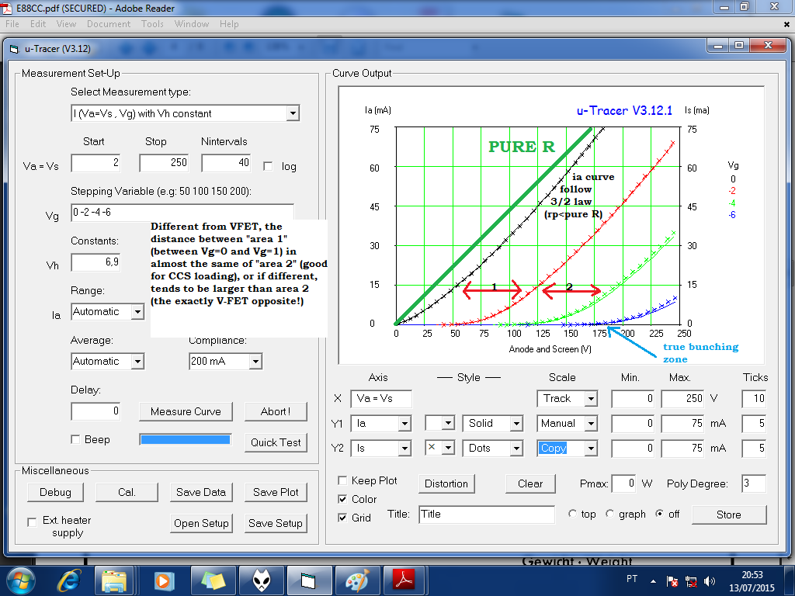This screenshot has width=795, height=596.
Task: Open Internet Explorer from the taskbar
Action: pyautogui.click(x=69, y=580)
